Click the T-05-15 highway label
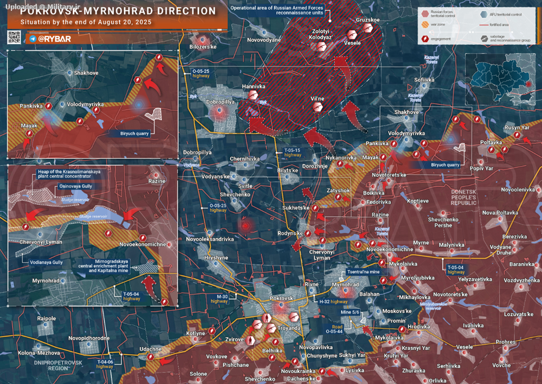The image size is (542, 384). (293, 153)
